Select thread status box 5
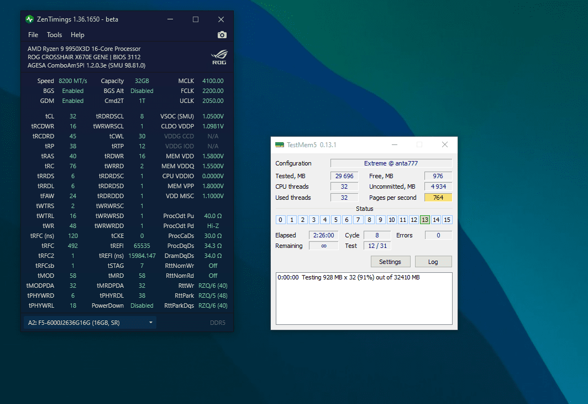This screenshot has height=404, width=588. [x=336, y=220]
